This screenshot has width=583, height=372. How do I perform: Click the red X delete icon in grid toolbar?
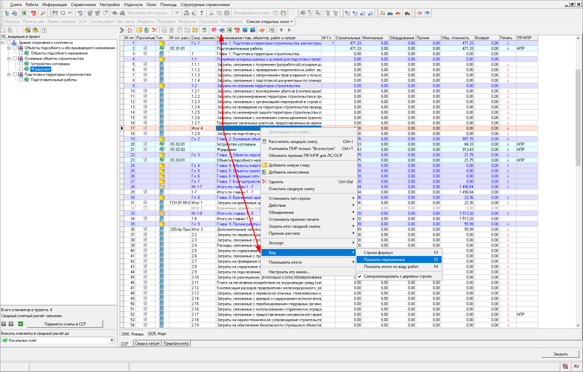pyautogui.click(x=155, y=30)
